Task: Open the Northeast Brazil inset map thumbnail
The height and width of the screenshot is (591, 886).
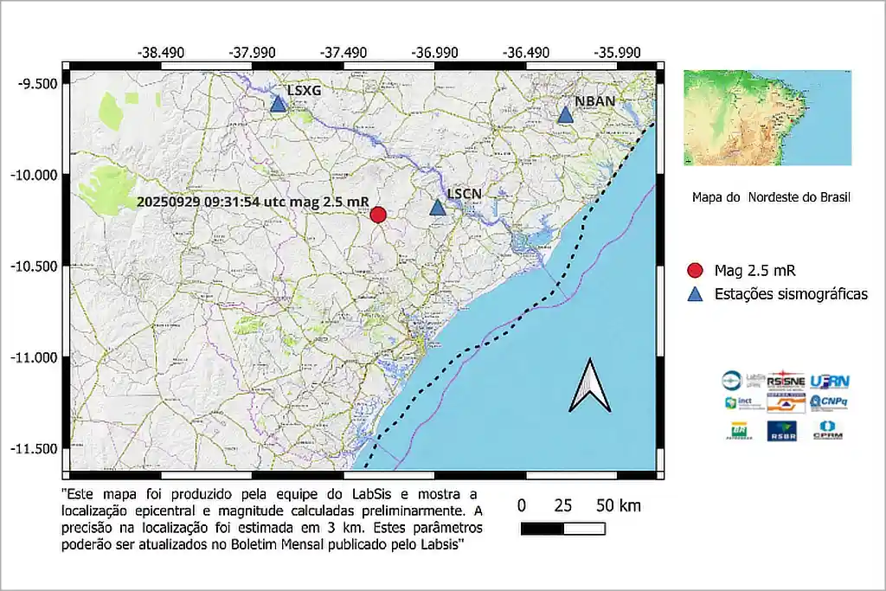Action: [767, 118]
